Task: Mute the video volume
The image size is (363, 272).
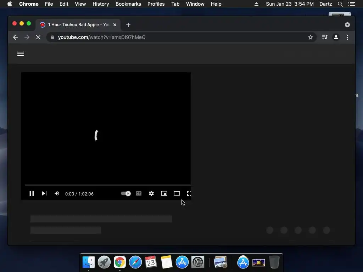Action: [57, 193]
